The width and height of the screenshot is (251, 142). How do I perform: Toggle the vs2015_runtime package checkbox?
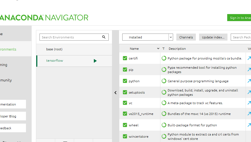pos(125,114)
